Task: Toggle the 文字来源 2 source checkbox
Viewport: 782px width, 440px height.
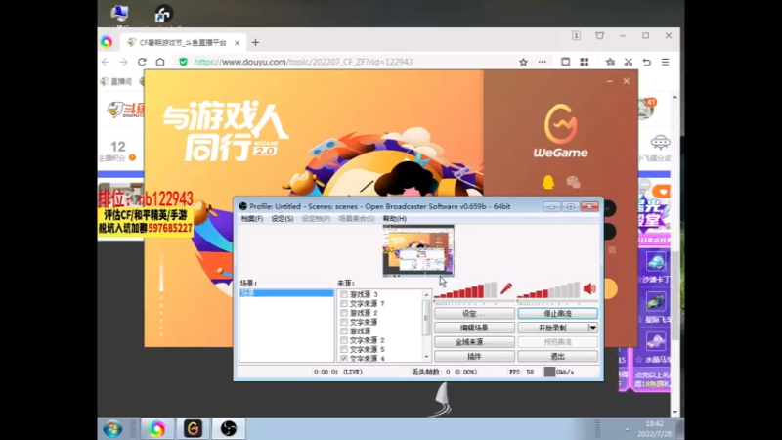Action: pos(344,340)
